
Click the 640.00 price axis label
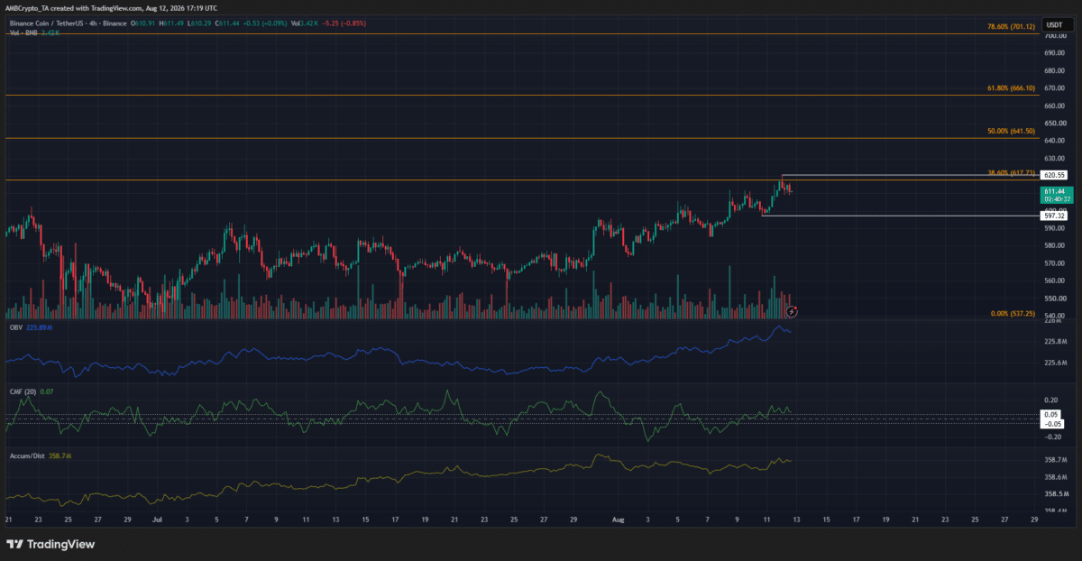(1054, 141)
